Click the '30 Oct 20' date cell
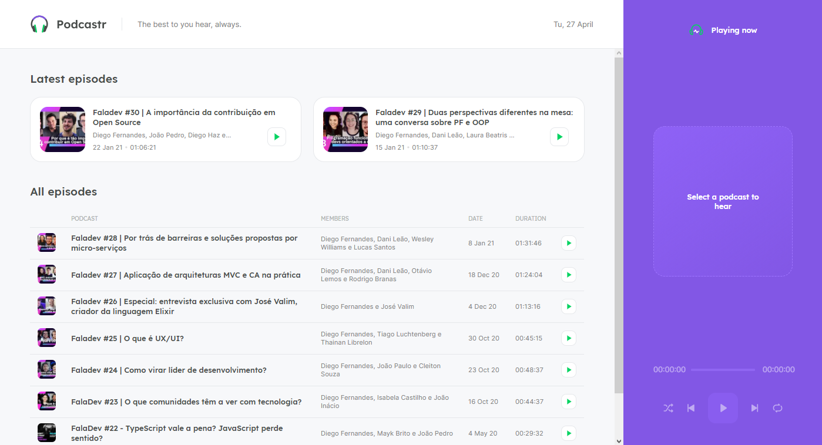This screenshot has width=822, height=445. (x=484, y=338)
